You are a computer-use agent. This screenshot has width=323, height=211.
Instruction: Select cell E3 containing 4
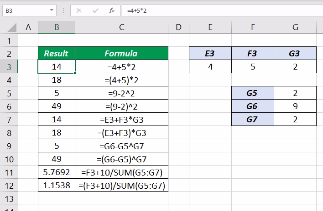pyautogui.click(x=210, y=66)
